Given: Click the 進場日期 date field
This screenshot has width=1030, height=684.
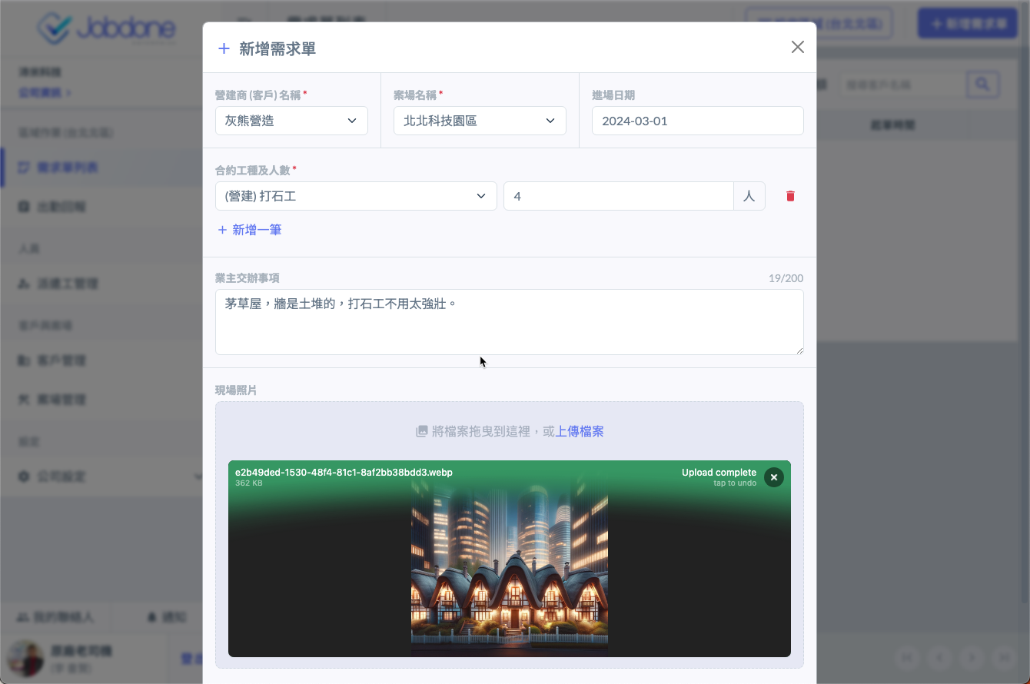Looking at the screenshot, I should (x=697, y=121).
